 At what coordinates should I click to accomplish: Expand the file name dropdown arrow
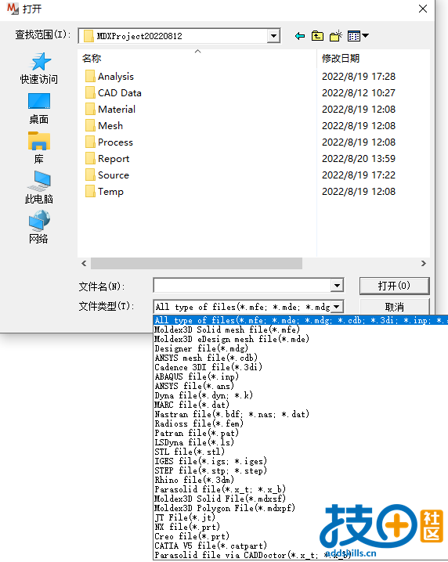tap(337, 286)
